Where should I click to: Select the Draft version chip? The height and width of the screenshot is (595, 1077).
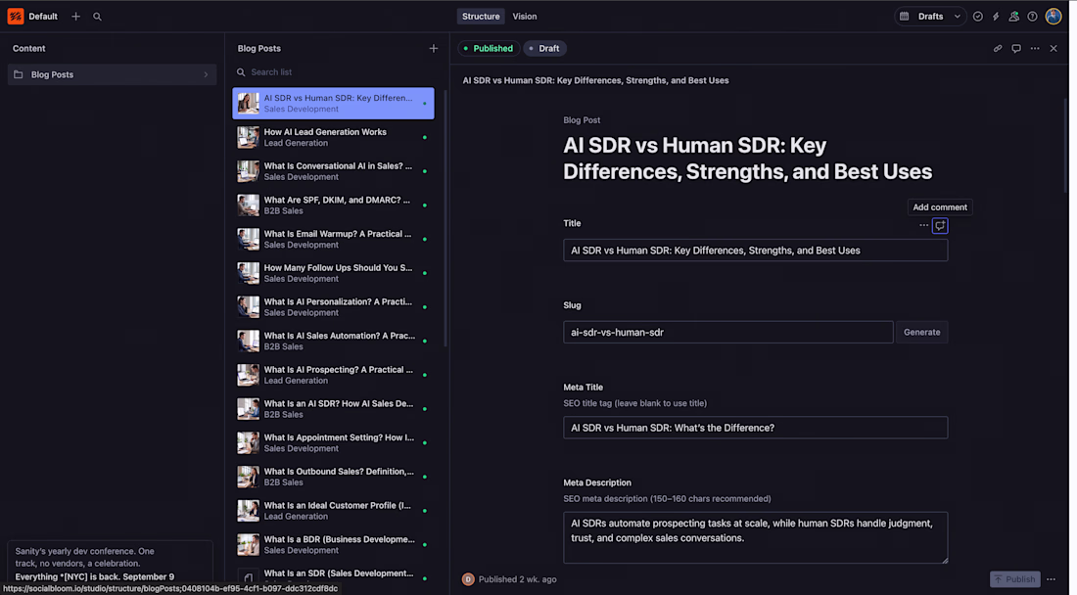(545, 49)
